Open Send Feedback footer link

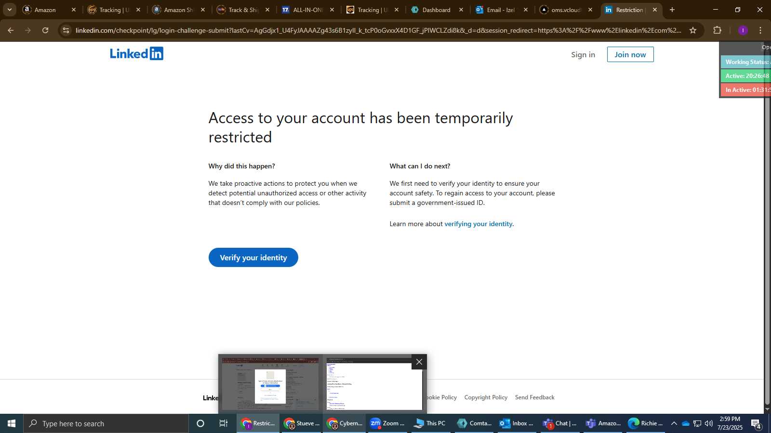coord(534,397)
